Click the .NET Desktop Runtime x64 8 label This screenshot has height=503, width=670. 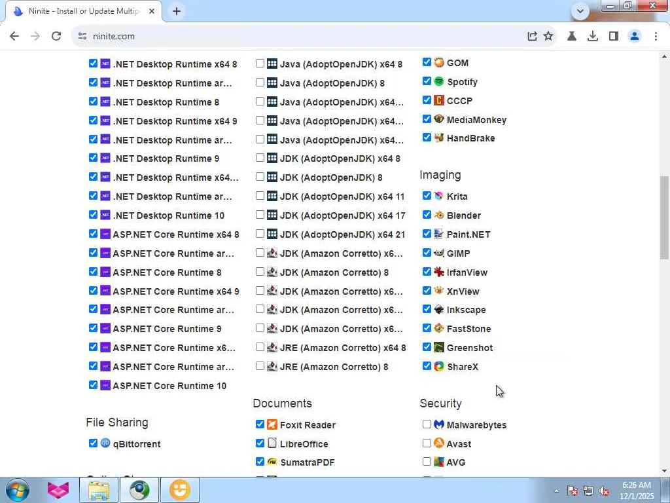click(x=175, y=64)
